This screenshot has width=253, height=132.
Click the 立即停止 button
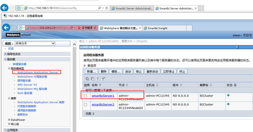[169, 71]
